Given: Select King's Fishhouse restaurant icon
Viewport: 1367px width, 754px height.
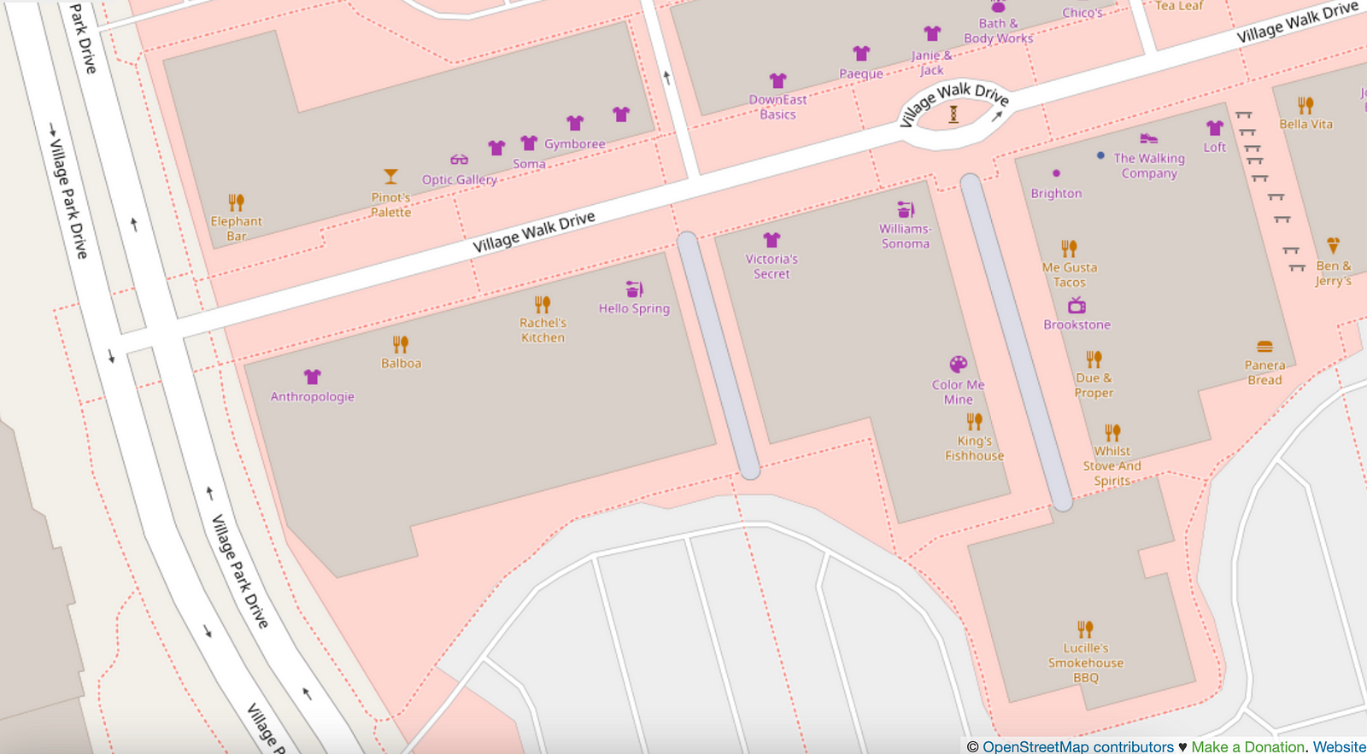Looking at the screenshot, I should click(x=974, y=422).
